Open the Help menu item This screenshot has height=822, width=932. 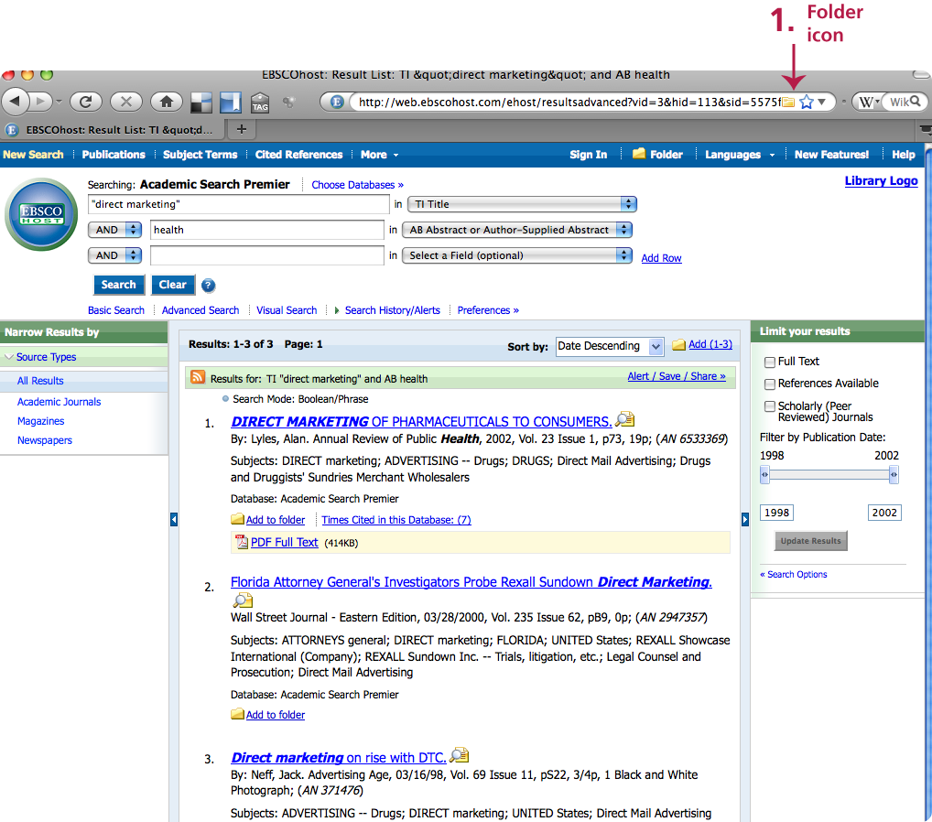(904, 155)
